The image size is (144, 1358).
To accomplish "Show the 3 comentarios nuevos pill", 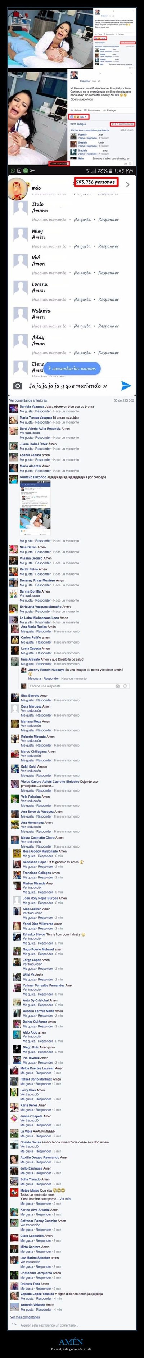I will coord(72,369).
